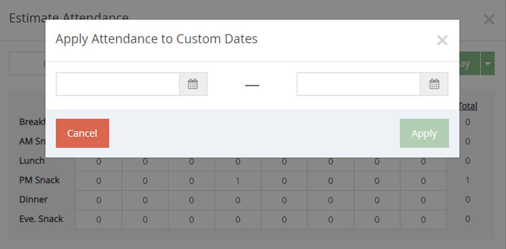This screenshot has height=249, width=506.
Task: Click the Eve. Snack row label
Action: pyautogui.click(x=41, y=219)
